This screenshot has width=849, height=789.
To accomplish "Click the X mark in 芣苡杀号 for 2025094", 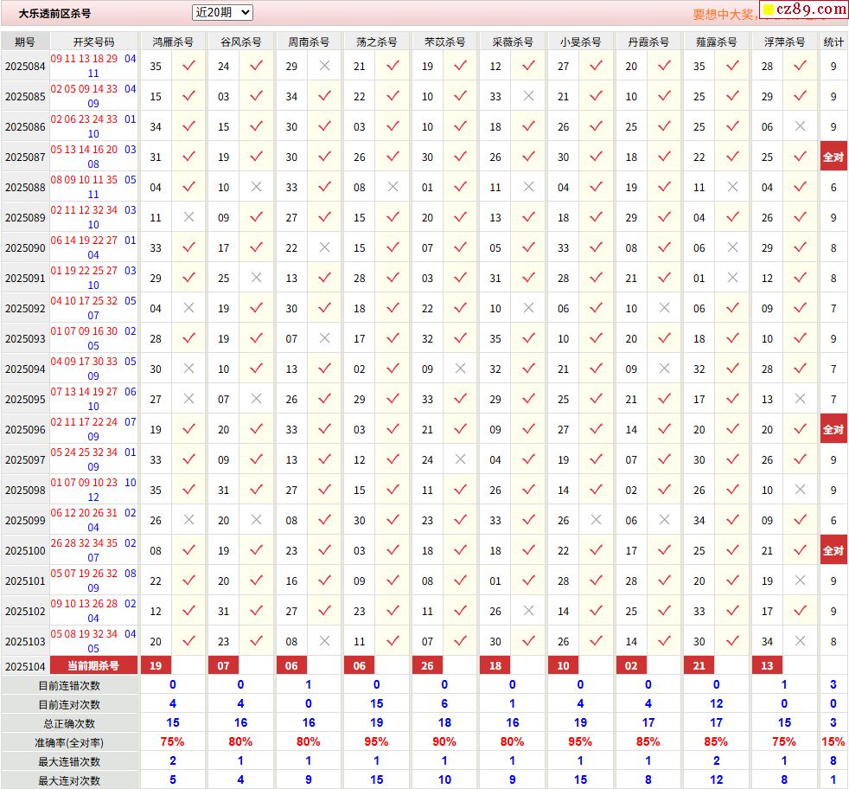I will 460,369.
